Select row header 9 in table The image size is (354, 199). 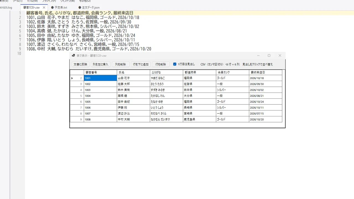(77, 119)
